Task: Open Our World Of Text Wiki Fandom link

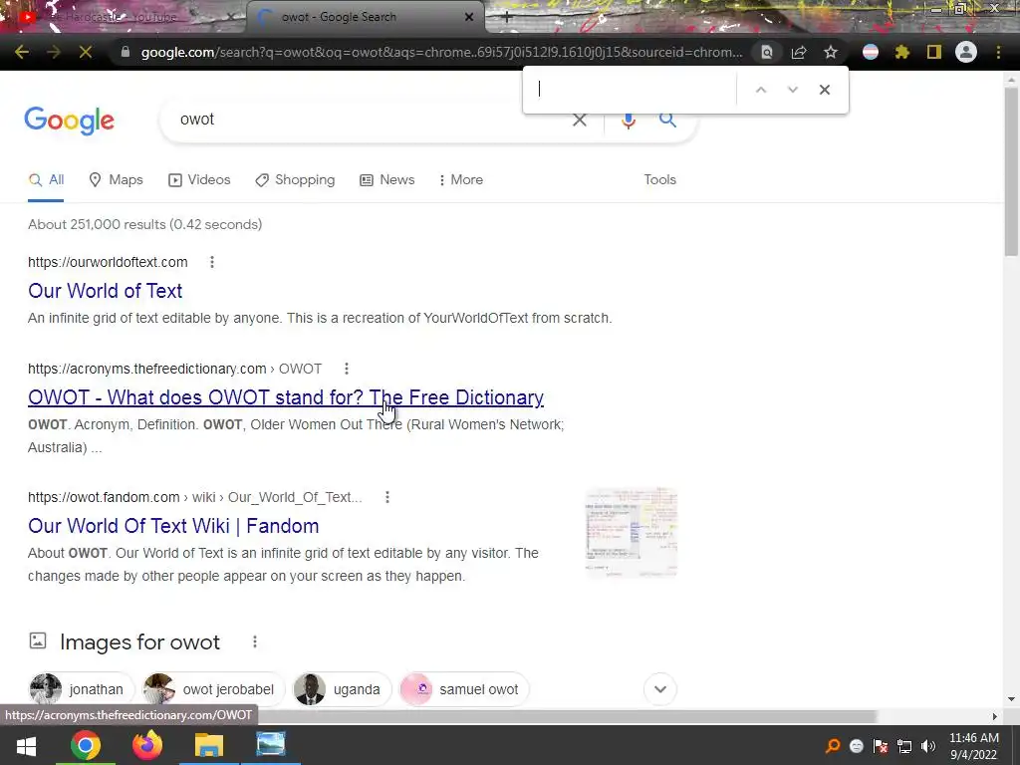Action: pos(173,526)
